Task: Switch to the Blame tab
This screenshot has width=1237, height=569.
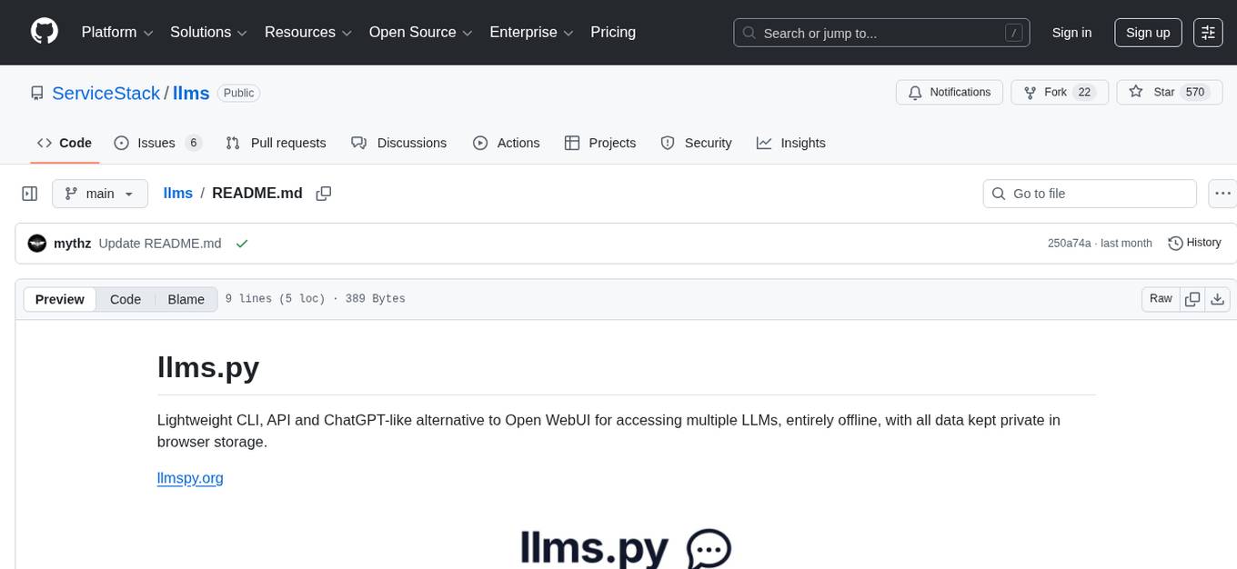Action: [x=186, y=299]
